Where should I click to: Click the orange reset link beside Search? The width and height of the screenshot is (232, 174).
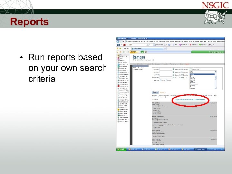click(163, 92)
